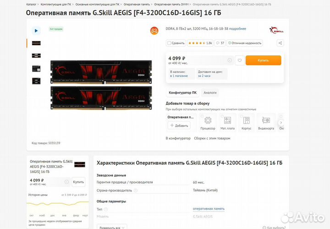Click the sidebar price info icon
This screenshot has width=330, height=229.
67,182
